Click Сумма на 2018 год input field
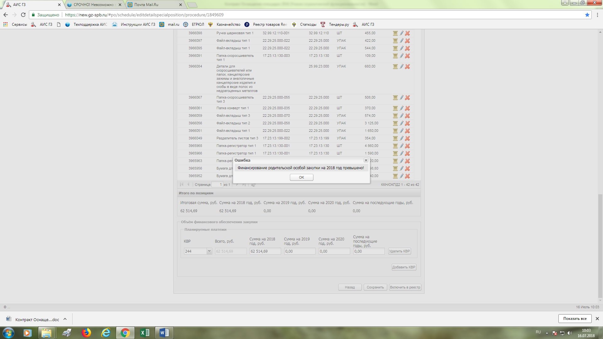Image resolution: width=603 pixels, height=339 pixels. tap(265, 251)
